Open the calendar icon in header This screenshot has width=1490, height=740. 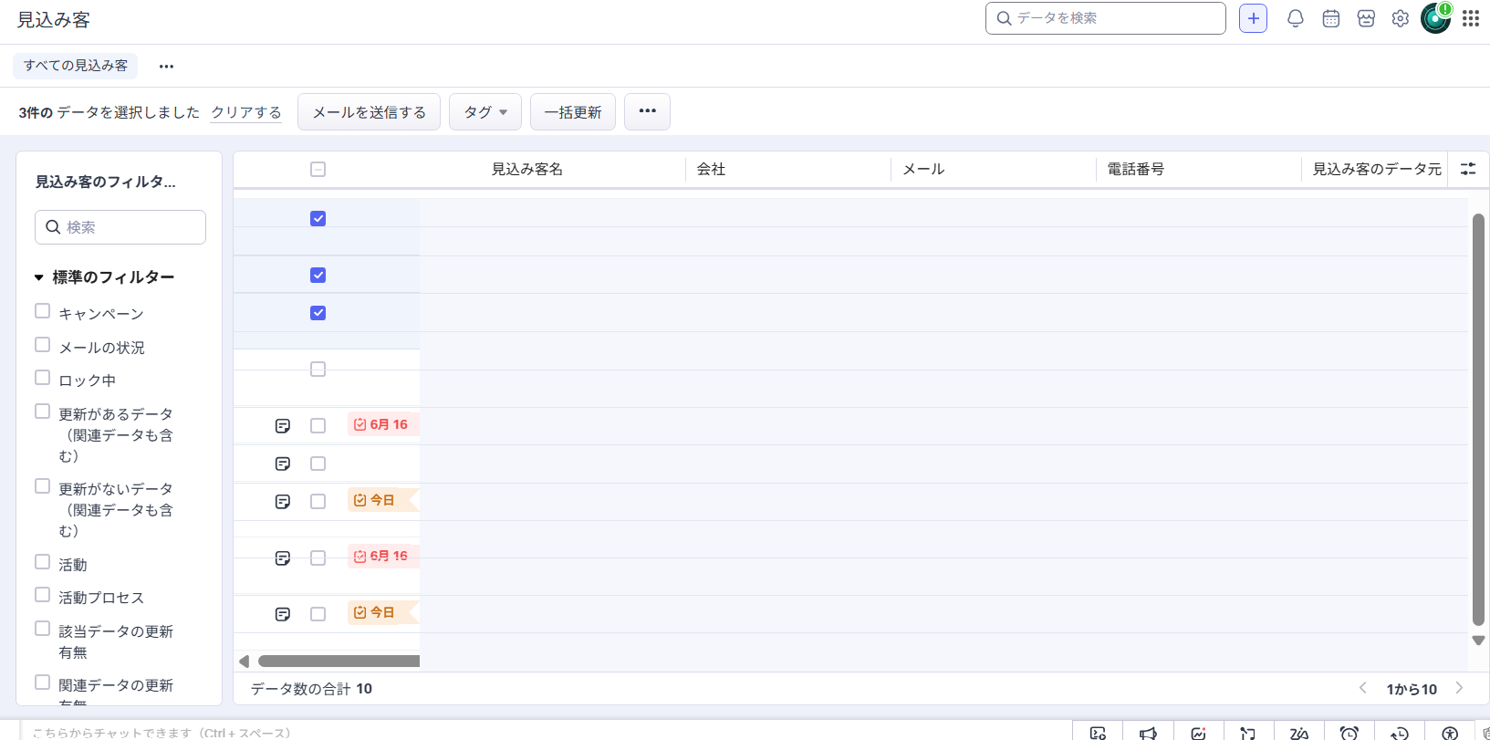pyautogui.click(x=1330, y=18)
